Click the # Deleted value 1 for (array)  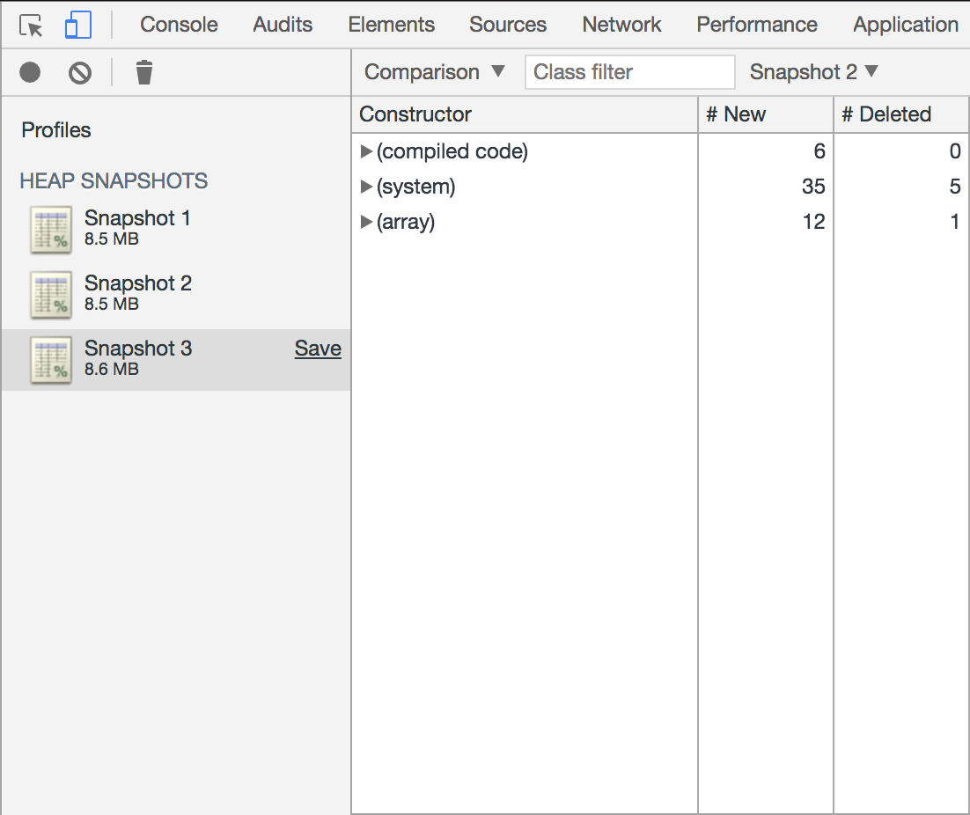[x=954, y=222]
